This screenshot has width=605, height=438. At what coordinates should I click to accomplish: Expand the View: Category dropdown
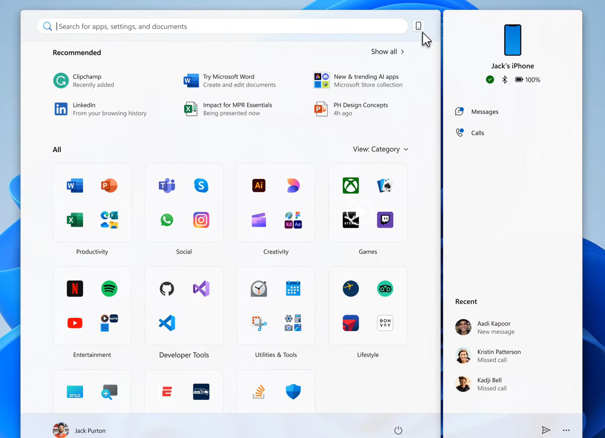[380, 149]
